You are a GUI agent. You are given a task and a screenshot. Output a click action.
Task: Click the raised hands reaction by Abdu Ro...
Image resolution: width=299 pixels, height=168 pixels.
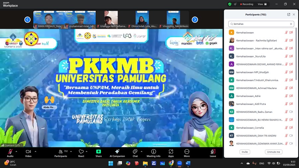pyautogui.click(x=50, y=100)
